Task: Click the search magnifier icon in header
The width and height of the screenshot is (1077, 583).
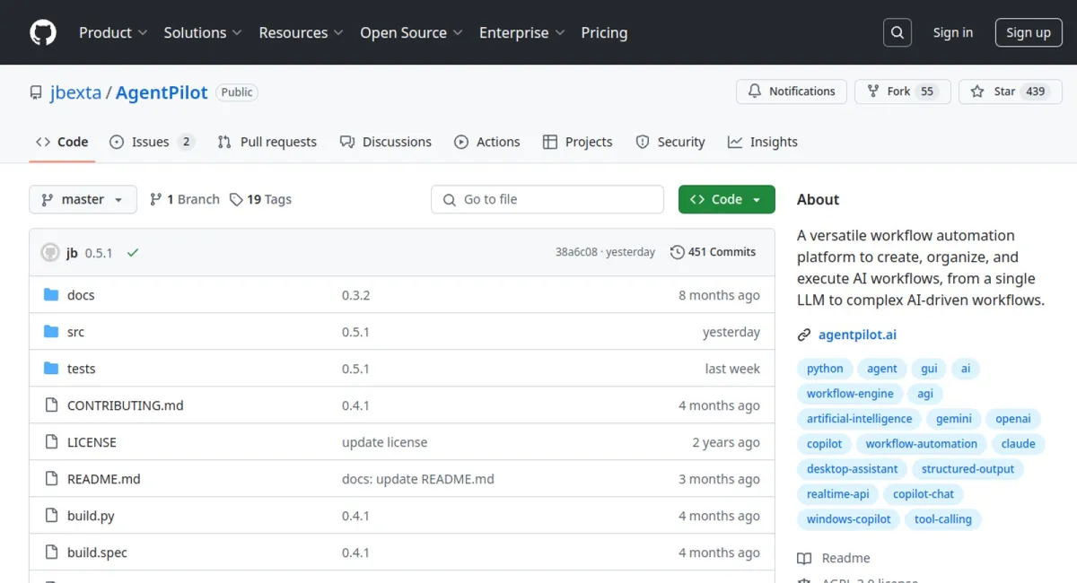Action: click(897, 32)
